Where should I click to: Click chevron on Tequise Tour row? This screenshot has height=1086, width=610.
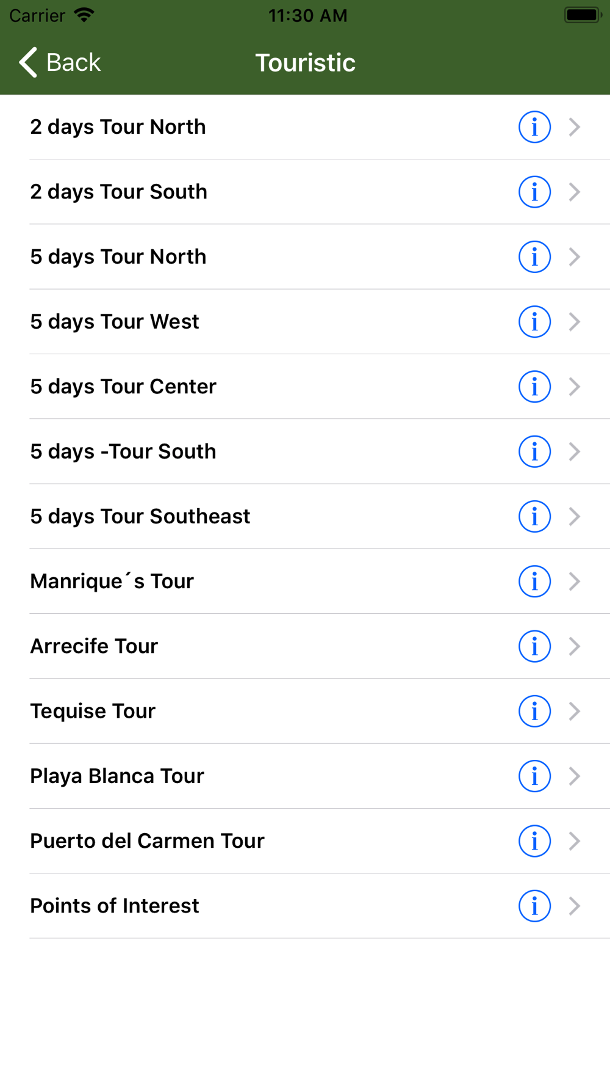coord(574,711)
